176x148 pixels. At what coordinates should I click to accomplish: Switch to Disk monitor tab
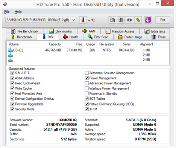(x=61, y=31)
